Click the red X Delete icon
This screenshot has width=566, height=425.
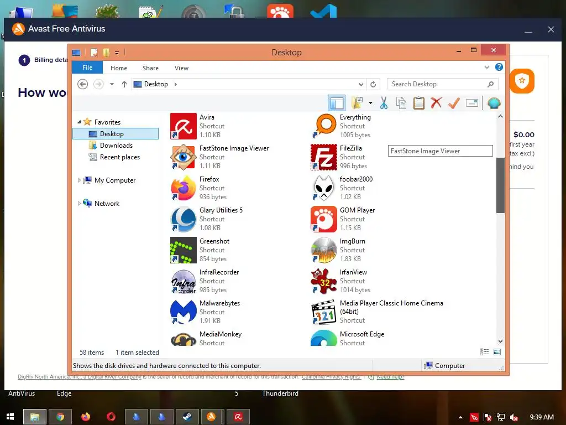click(x=437, y=103)
